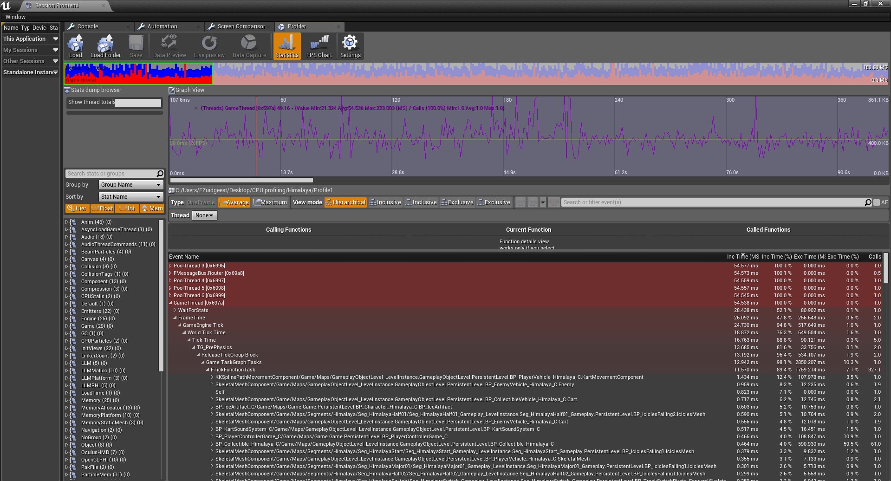Sort by Calls column header
The height and width of the screenshot is (481, 891).
click(875, 257)
